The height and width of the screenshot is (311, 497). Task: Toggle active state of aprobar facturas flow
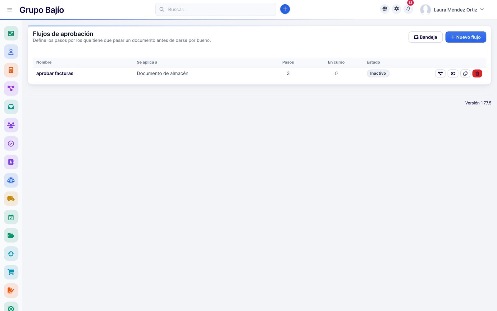tap(453, 73)
